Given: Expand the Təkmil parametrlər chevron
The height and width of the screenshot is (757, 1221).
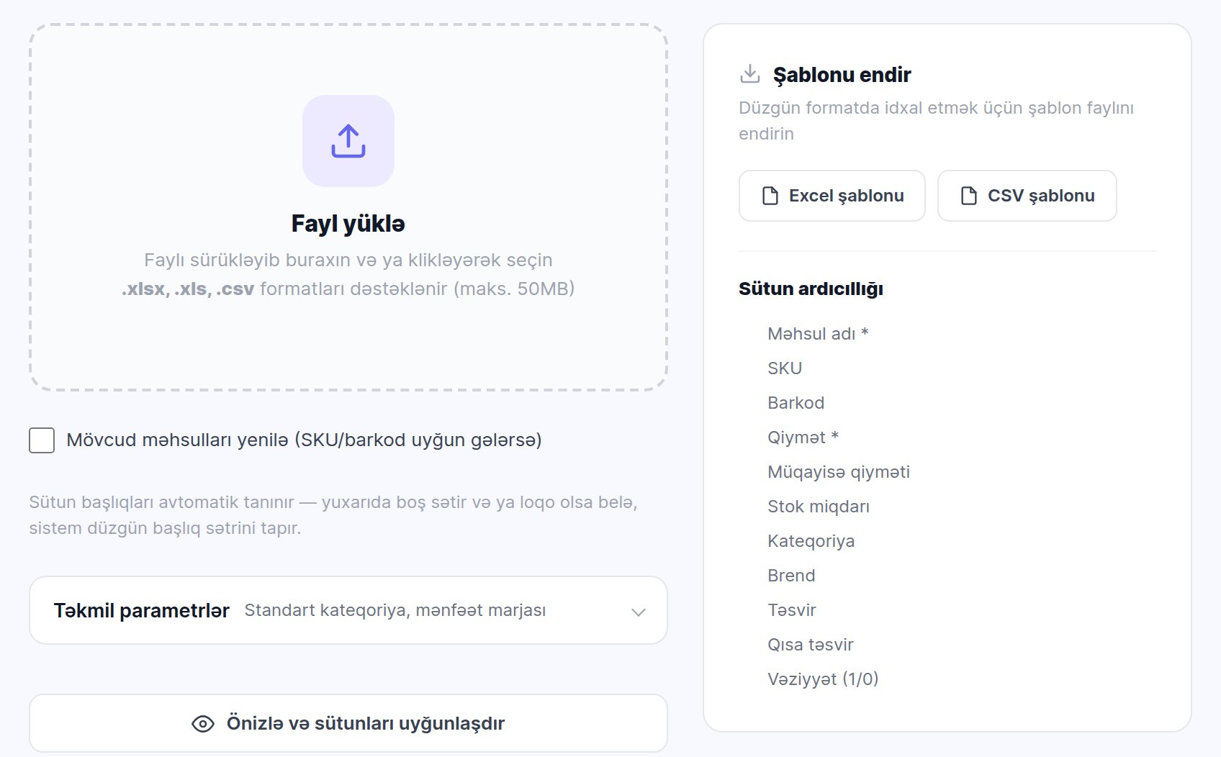Looking at the screenshot, I should [x=638, y=612].
